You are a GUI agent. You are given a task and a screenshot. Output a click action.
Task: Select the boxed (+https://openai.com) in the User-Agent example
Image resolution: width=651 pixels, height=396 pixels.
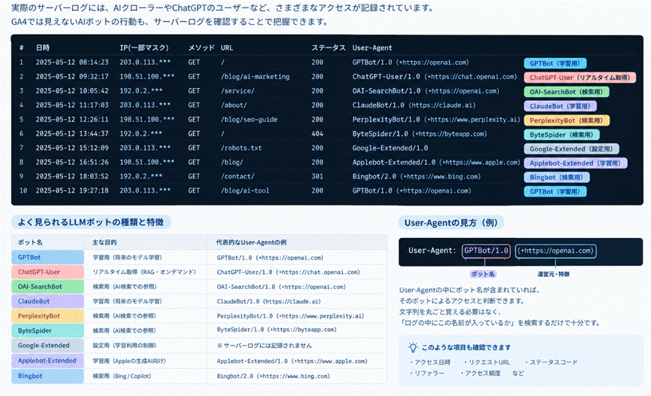(555, 251)
